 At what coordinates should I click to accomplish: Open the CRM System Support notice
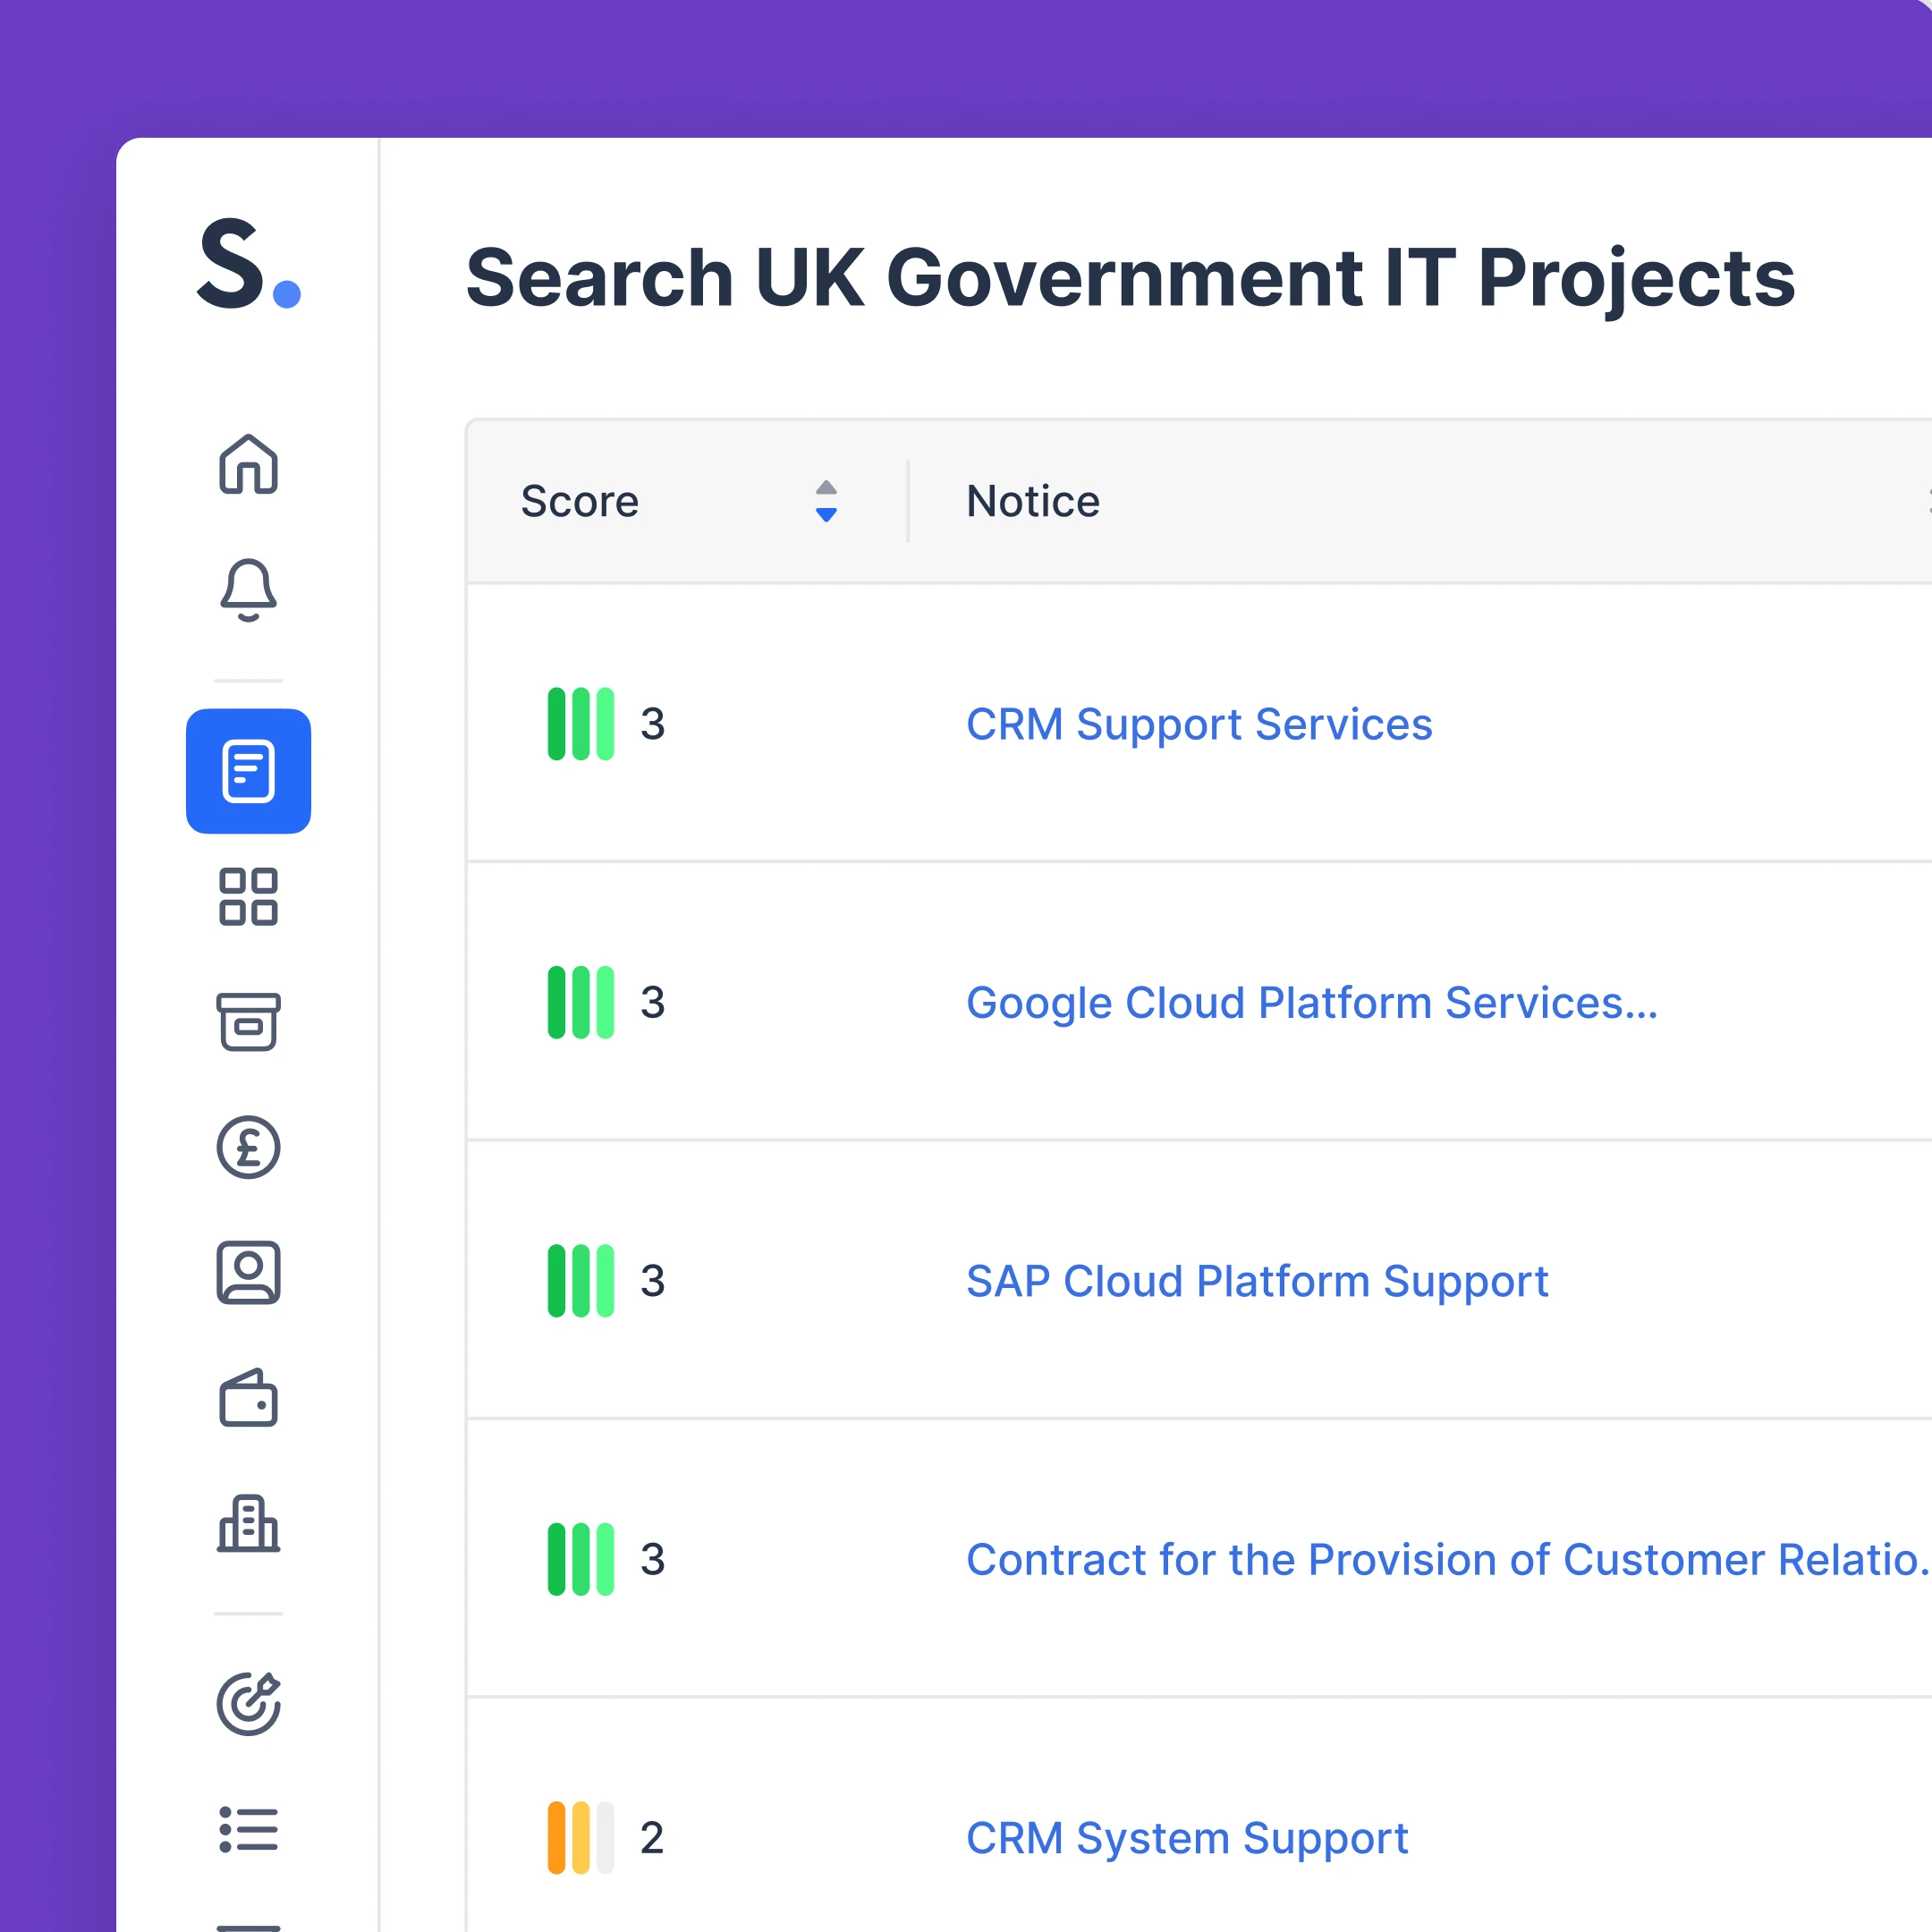pyautogui.click(x=1187, y=1838)
